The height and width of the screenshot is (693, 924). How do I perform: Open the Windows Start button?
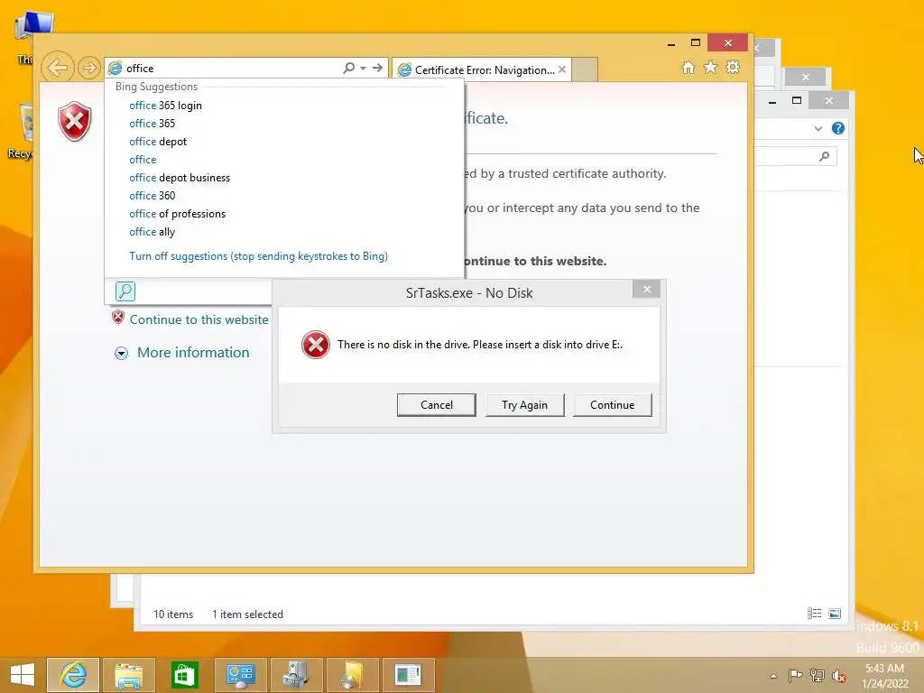click(x=23, y=675)
